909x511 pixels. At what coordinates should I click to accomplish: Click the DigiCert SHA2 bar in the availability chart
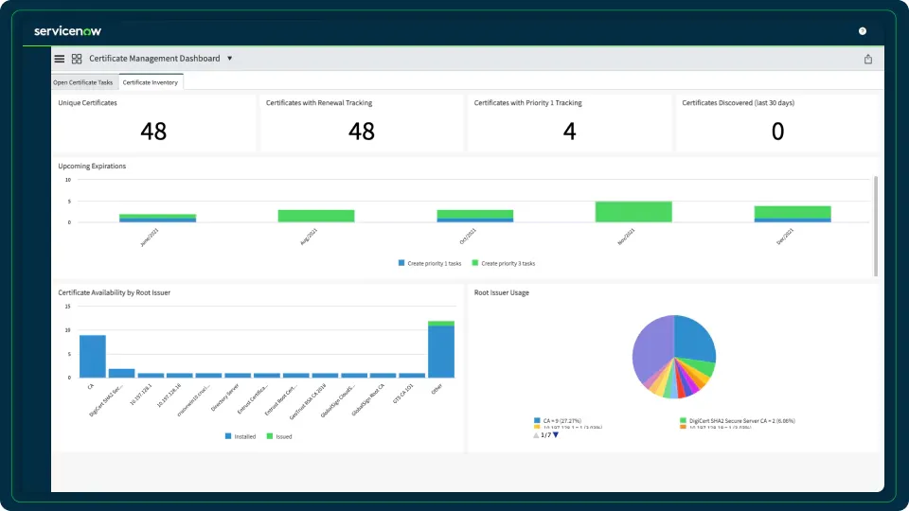(122, 373)
